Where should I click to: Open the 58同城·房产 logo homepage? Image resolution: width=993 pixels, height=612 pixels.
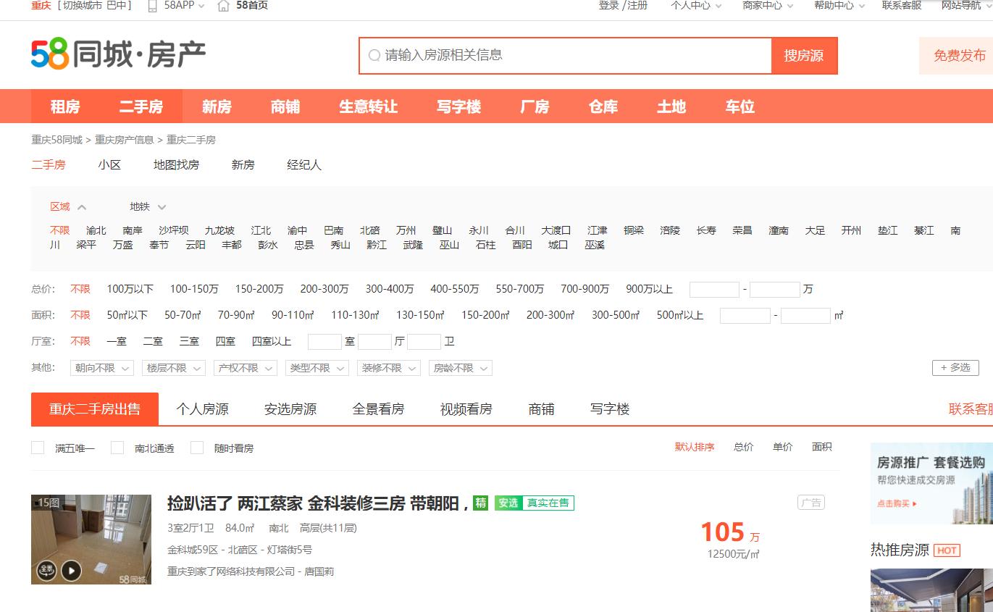point(116,54)
